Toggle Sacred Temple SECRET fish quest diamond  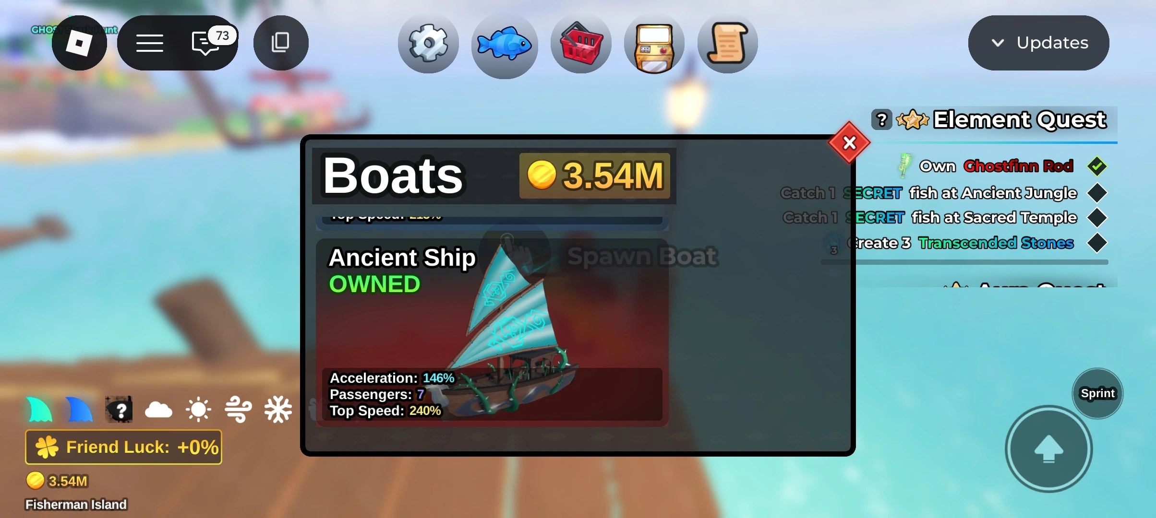[x=1097, y=217]
